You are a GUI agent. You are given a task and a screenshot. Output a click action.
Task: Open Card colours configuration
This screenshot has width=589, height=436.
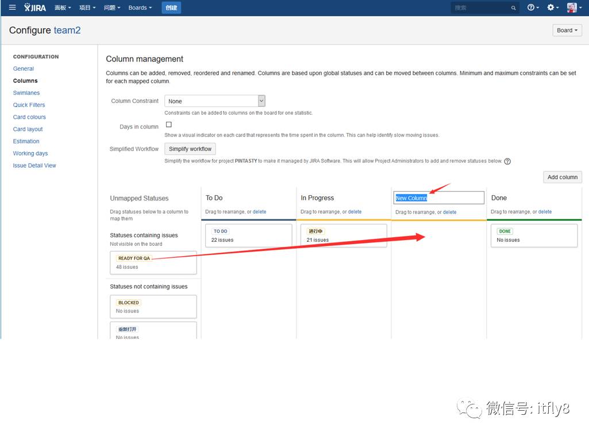[x=29, y=117]
